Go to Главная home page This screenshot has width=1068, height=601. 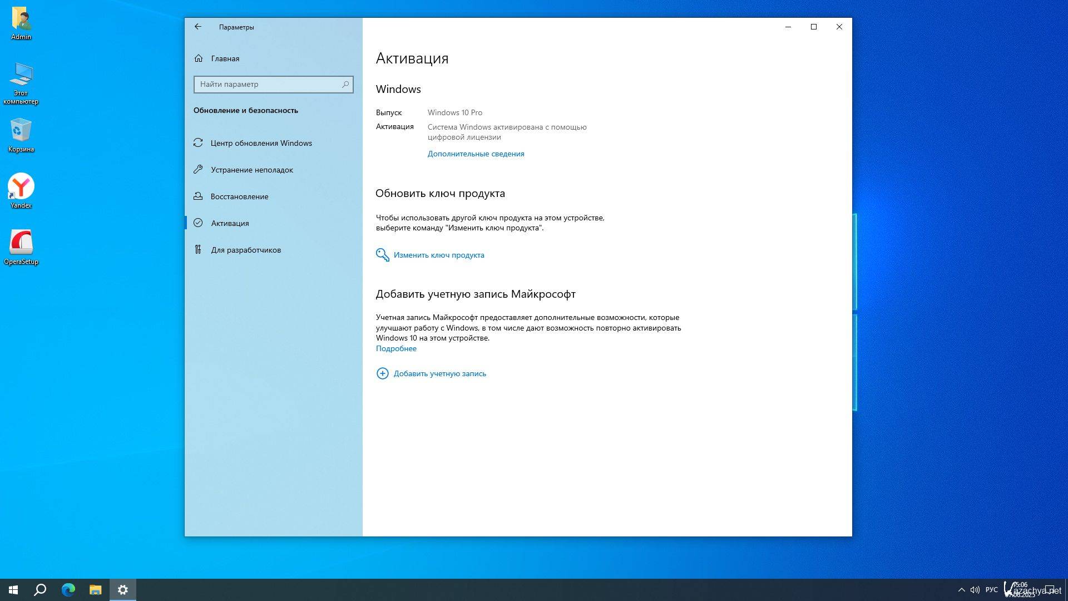pyautogui.click(x=225, y=58)
